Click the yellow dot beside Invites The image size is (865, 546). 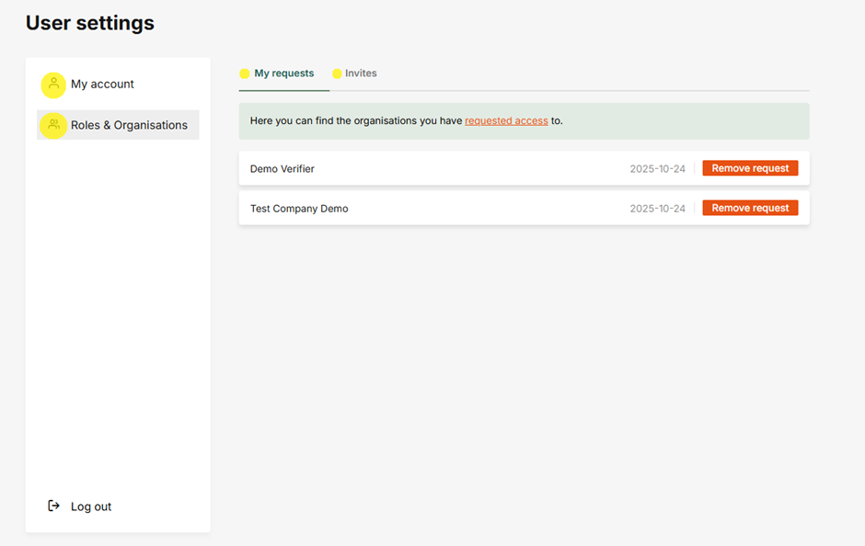click(337, 74)
